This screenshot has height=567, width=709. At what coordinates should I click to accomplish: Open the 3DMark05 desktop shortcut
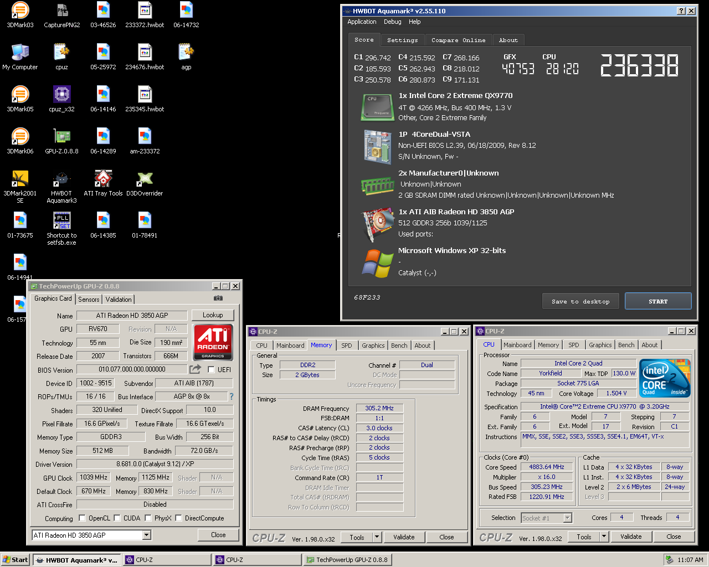point(20,99)
